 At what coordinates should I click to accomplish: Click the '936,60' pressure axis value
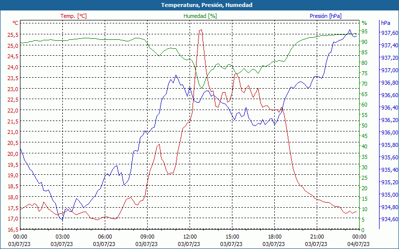click(x=390, y=95)
